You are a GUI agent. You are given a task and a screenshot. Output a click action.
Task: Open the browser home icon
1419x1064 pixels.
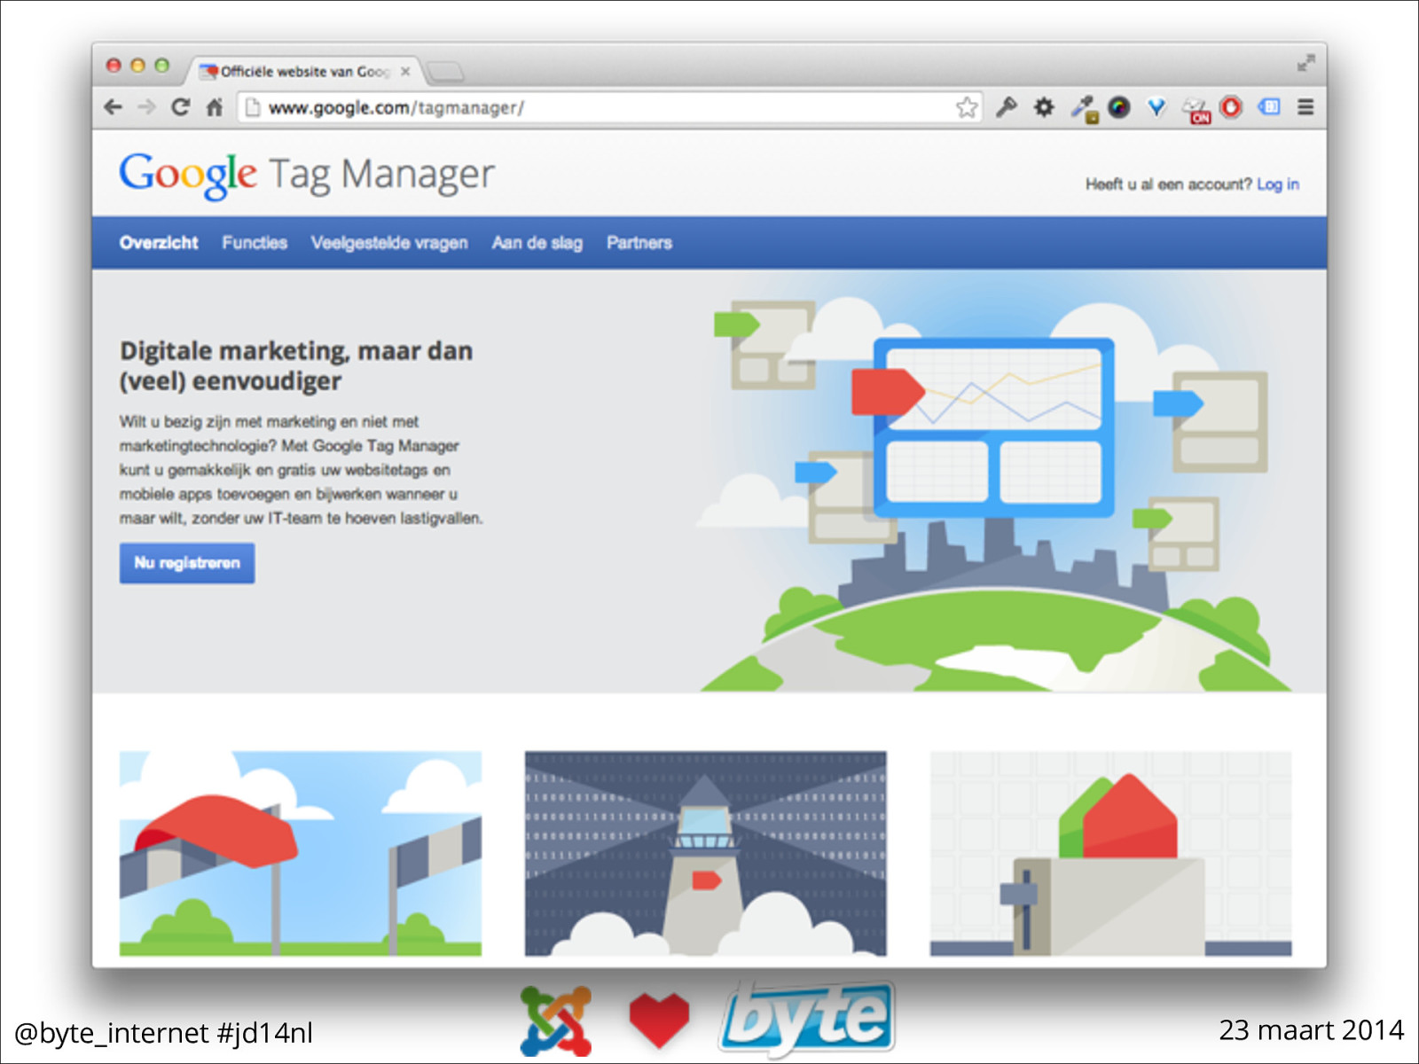click(x=214, y=107)
